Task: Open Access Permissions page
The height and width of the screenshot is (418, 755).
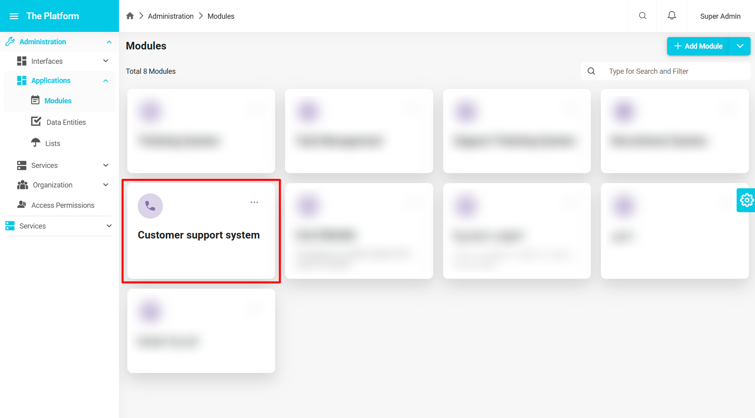Action: point(63,205)
